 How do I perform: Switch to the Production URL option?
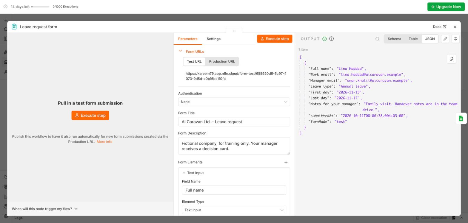tap(222, 62)
